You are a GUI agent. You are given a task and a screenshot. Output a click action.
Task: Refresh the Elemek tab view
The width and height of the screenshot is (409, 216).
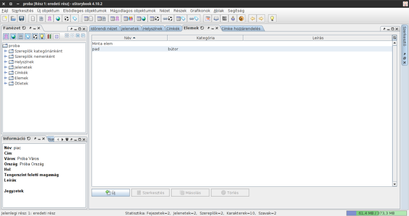(202, 28)
